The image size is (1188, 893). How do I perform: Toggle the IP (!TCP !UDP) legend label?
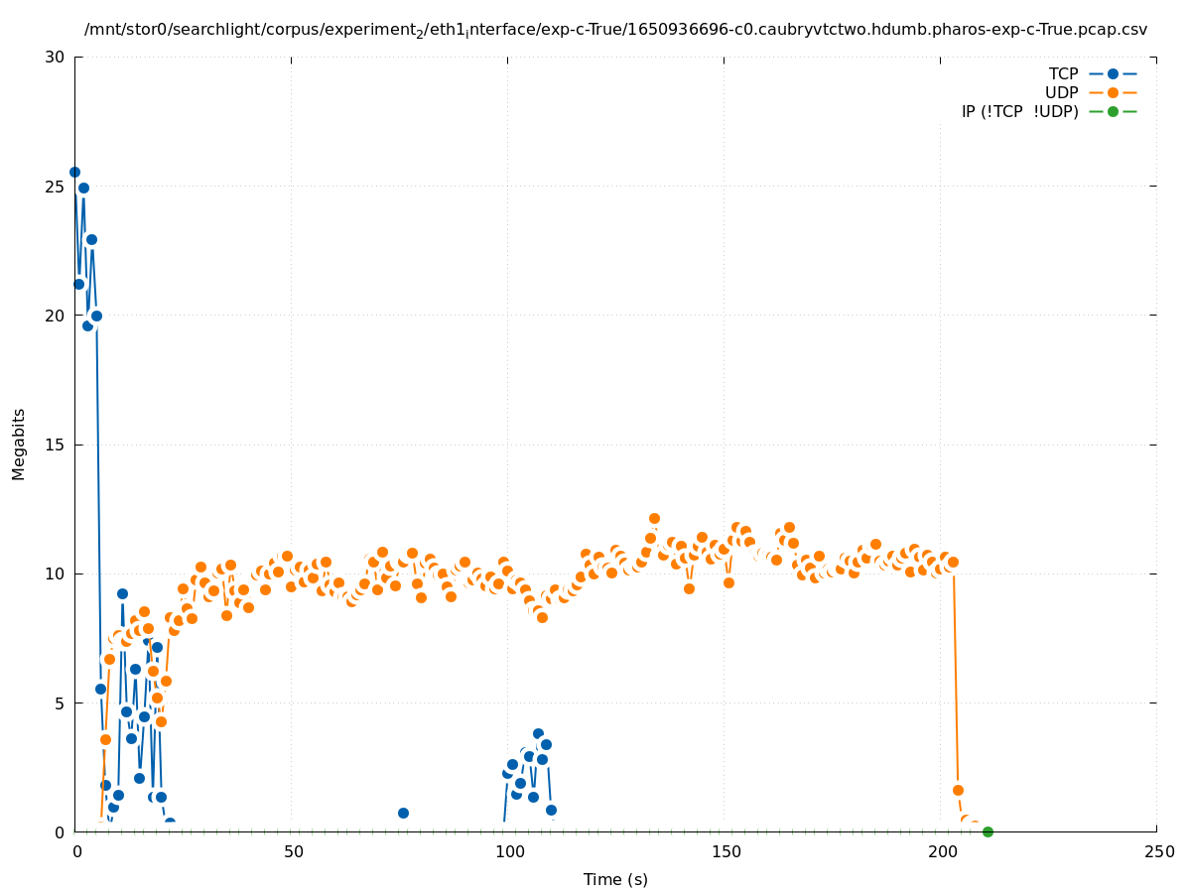pyautogui.click(x=1019, y=111)
